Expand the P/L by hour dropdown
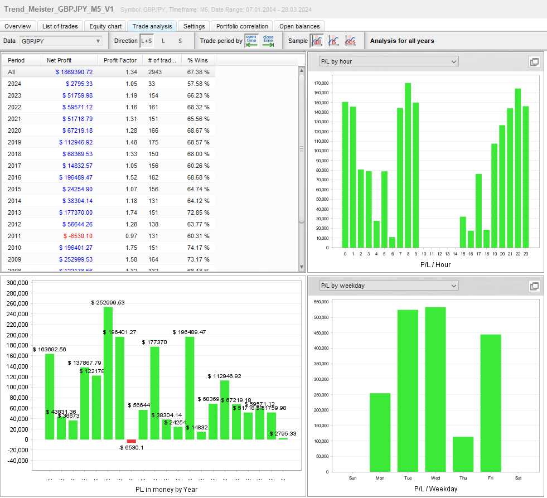The width and height of the screenshot is (547, 498). [x=388, y=61]
